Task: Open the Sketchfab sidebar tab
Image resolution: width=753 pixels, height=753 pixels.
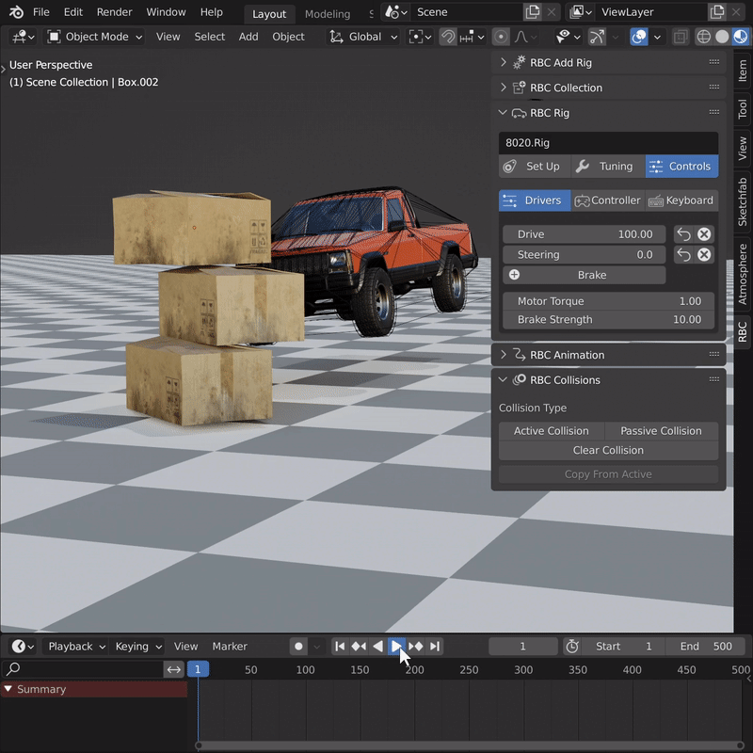Action: (743, 201)
